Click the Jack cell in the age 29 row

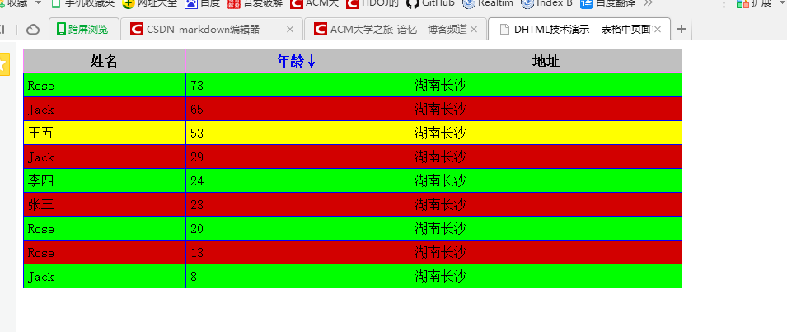click(105, 157)
